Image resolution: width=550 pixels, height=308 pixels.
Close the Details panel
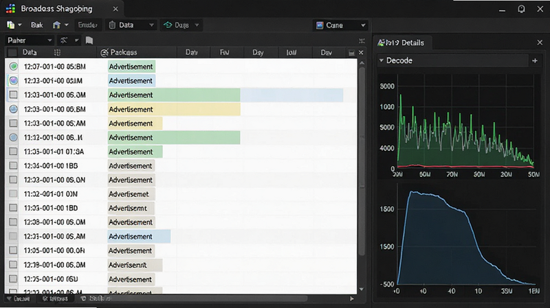[540, 43]
